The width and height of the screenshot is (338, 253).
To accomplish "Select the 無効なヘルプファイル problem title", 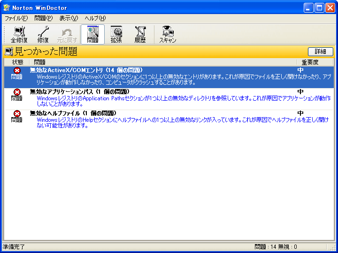I will click(73, 113).
